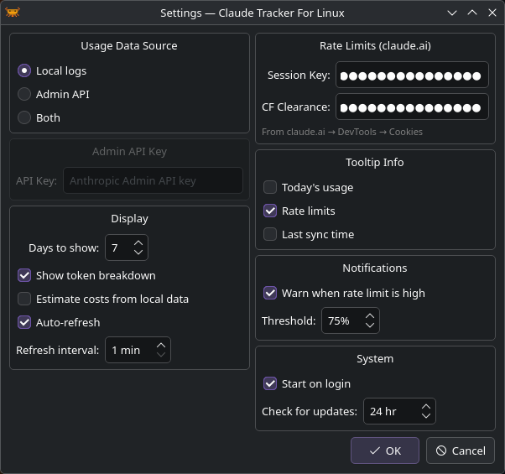Click the 75% threshold value

point(339,321)
